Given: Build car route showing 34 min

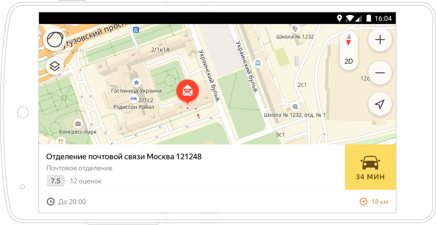Looking at the screenshot, I should pyautogui.click(x=370, y=167).
